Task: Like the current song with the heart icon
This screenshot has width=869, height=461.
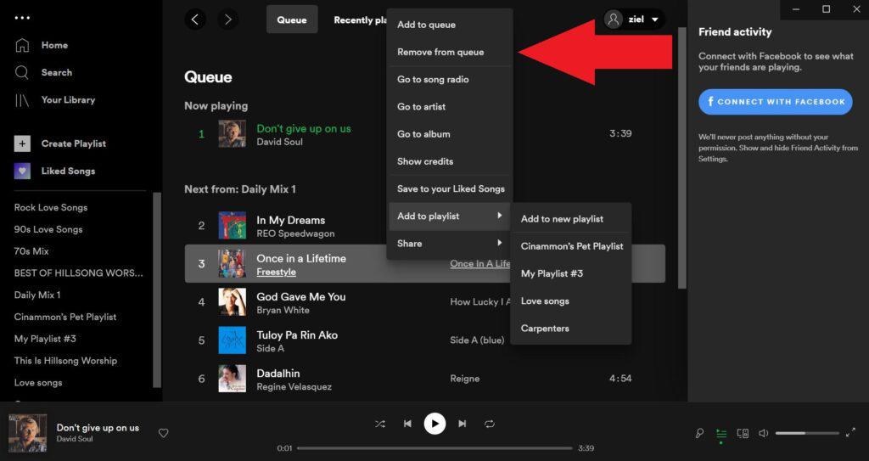Action: (x=164, y=433)
